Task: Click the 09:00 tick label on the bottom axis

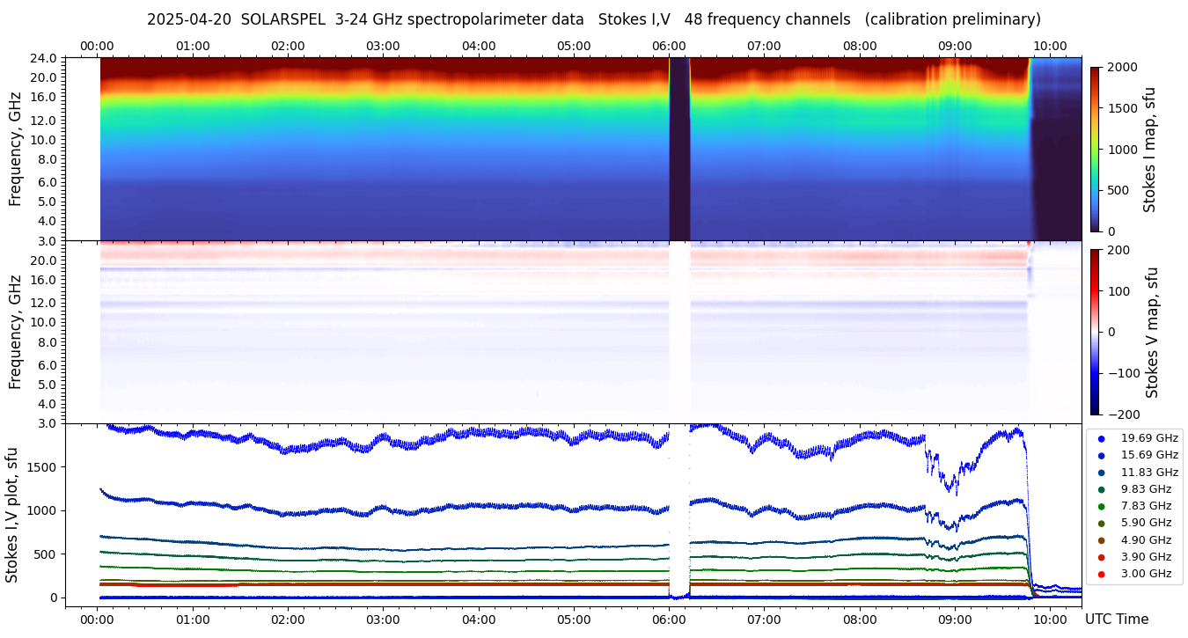Action: (x=955, y=619)
